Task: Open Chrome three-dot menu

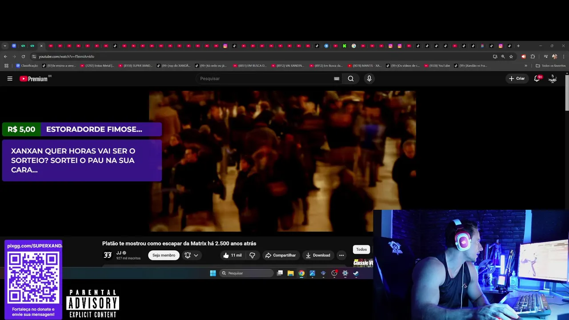Action: [x=564, y=56]
